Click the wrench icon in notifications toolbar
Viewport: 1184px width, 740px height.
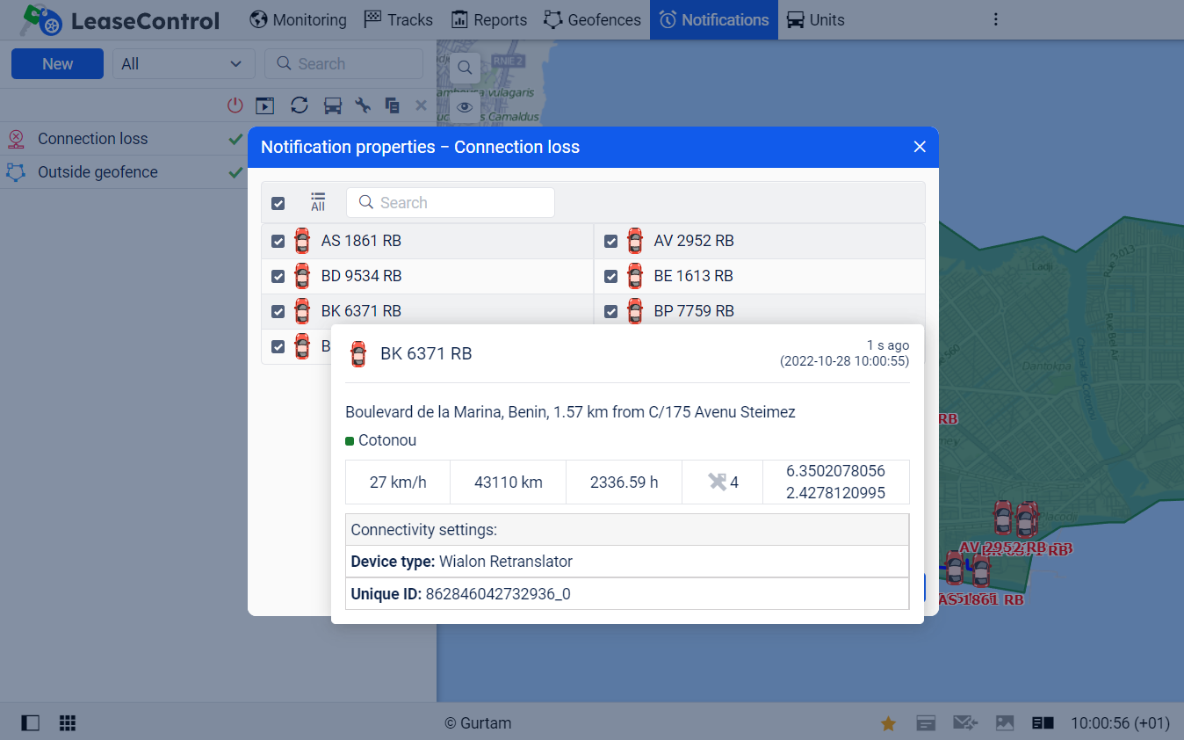pyautogui.click(x=362, y=105)
